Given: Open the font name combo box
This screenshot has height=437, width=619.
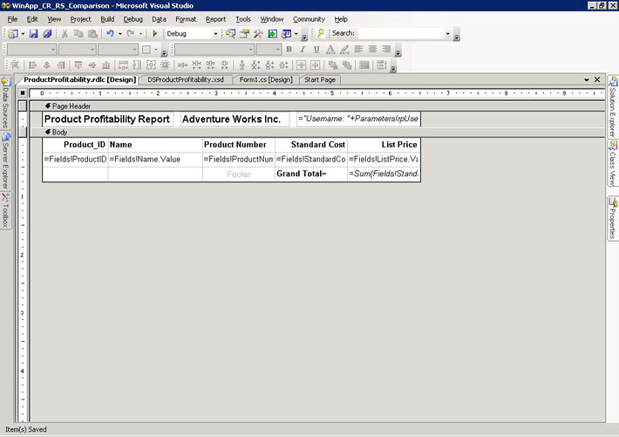Looking at the screenshot, I should pos(214,50).
